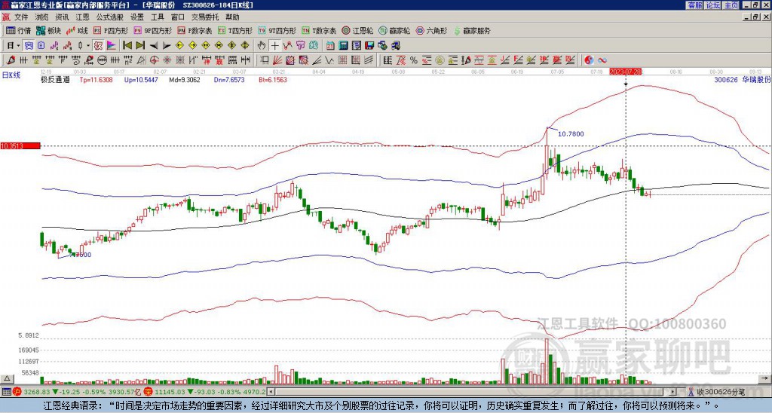The width and height of the screenshot is (772, 413).
Task: Click the colorful flag icon
Action: click(112, 46)
